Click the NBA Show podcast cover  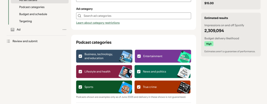point(125,87)
